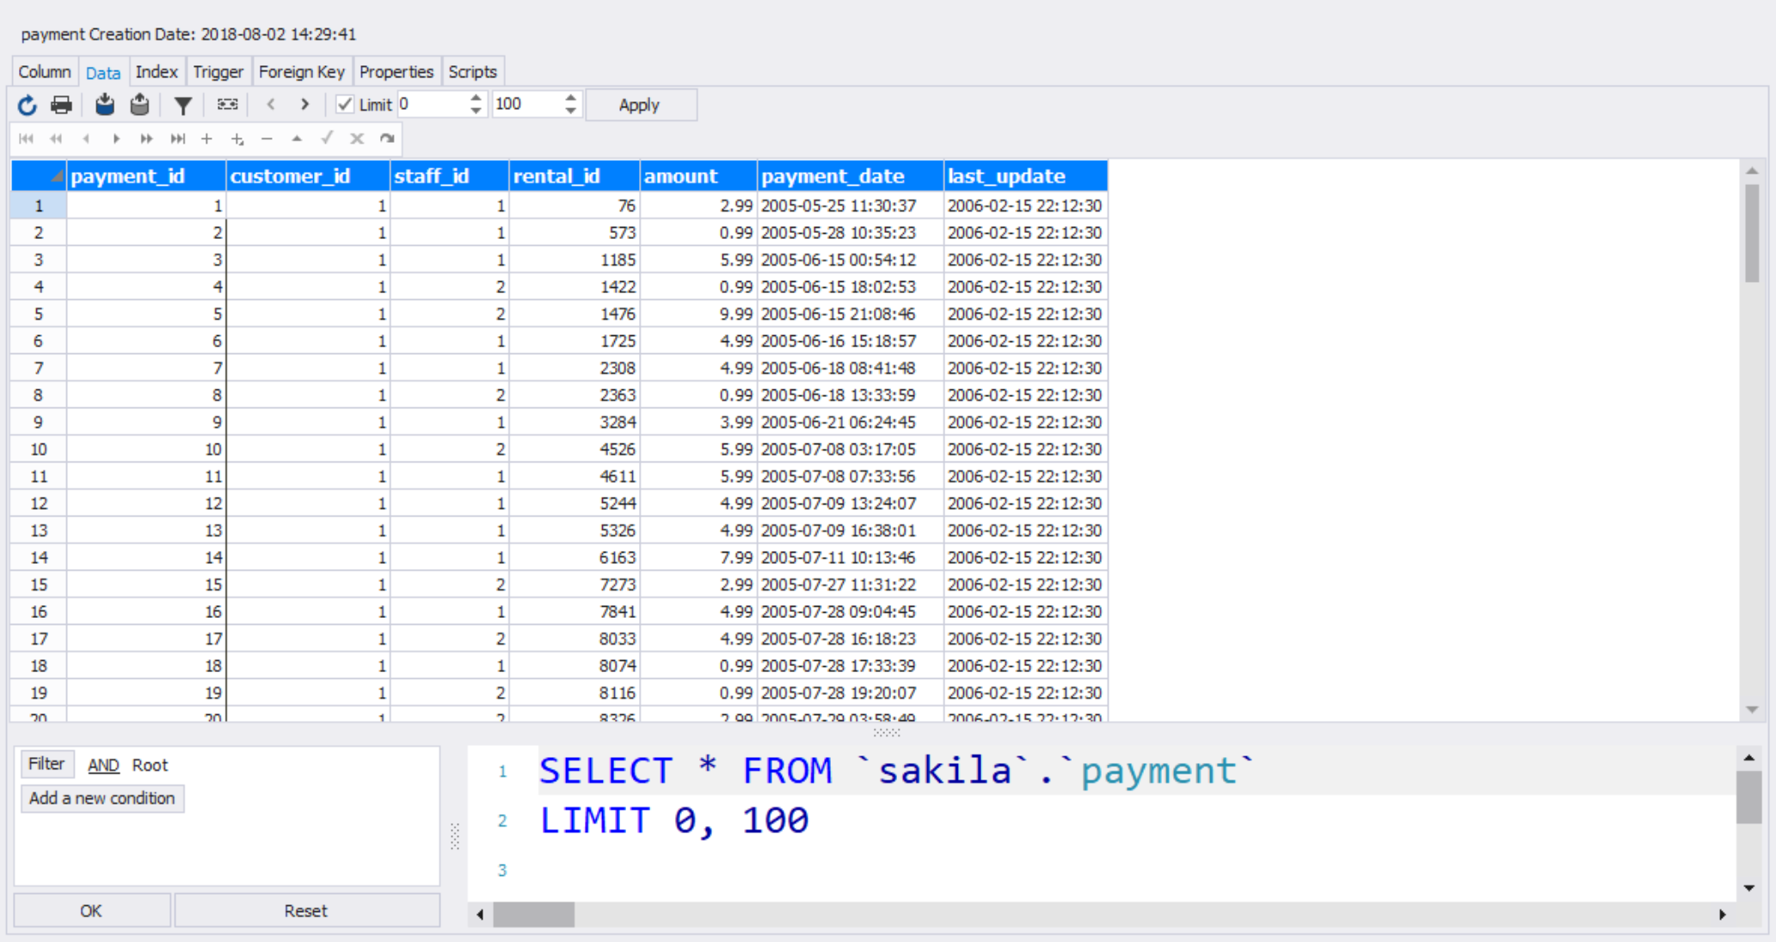Insert a new record with plus icon

tap(206, 138)
